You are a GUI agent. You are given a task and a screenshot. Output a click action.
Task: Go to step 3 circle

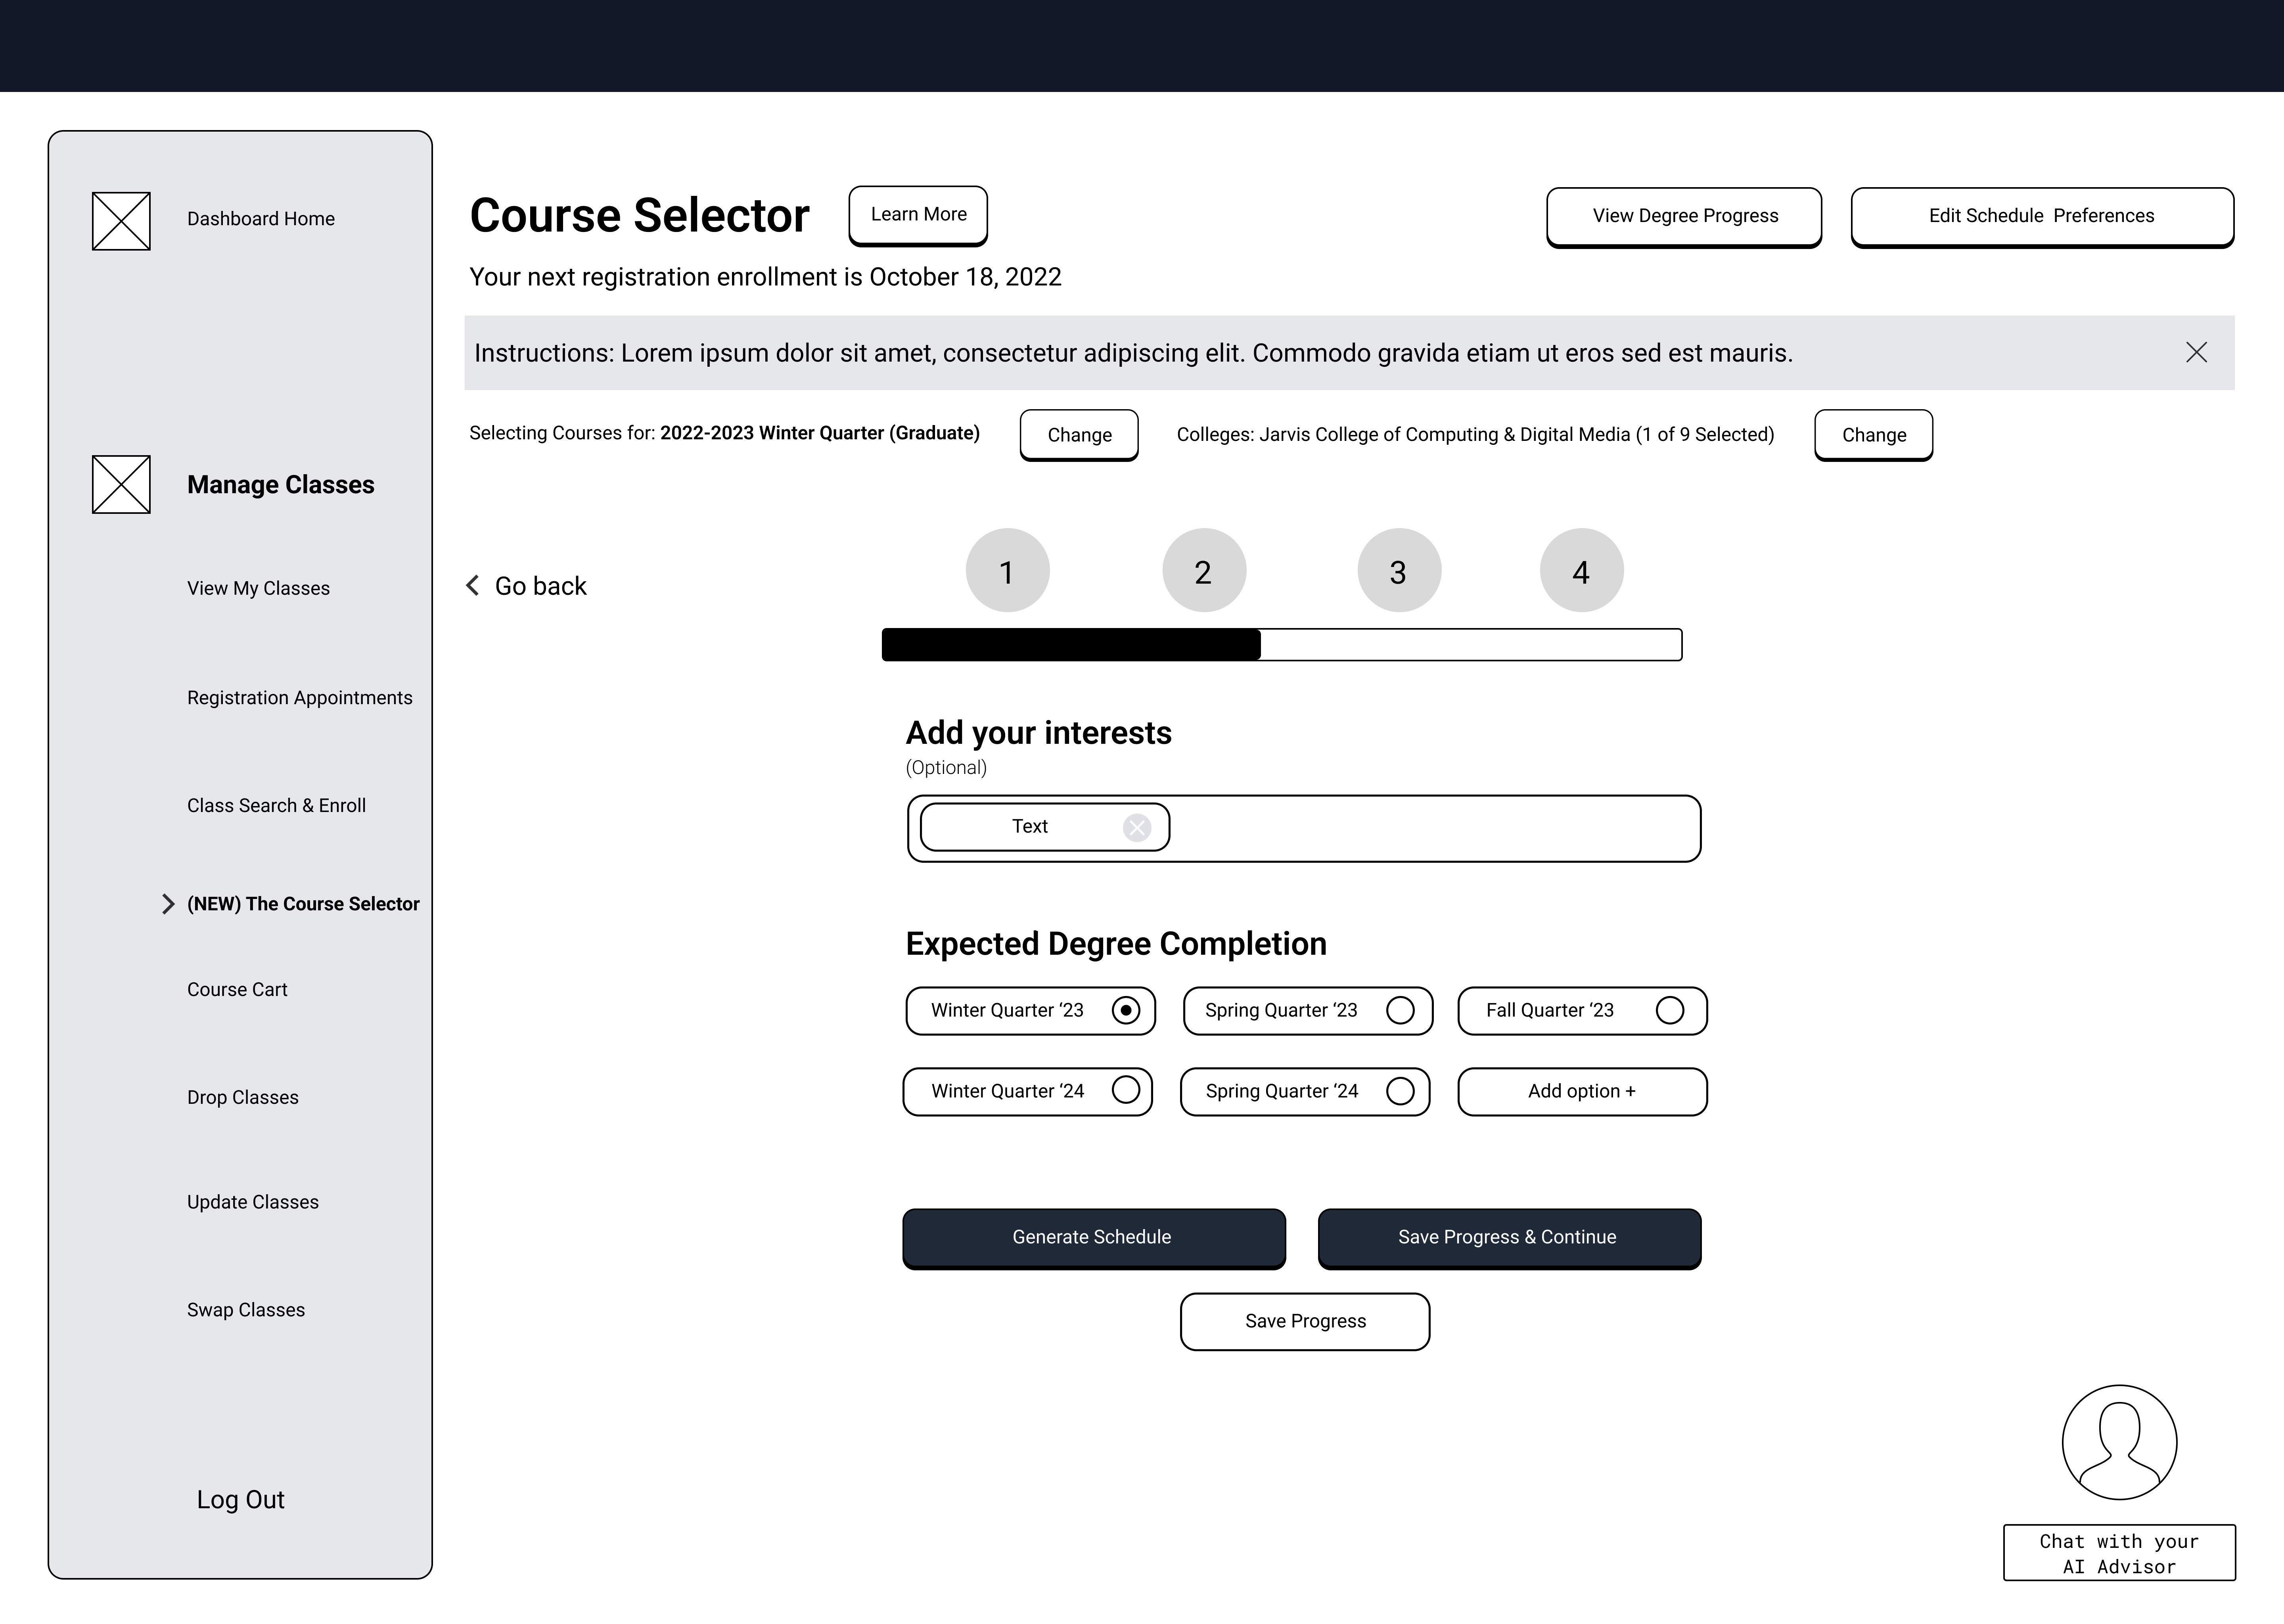pyautogui.click(x=1399, y=570)
